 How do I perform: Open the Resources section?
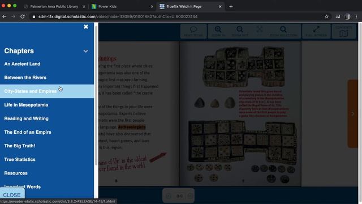[x=16, y=173]
